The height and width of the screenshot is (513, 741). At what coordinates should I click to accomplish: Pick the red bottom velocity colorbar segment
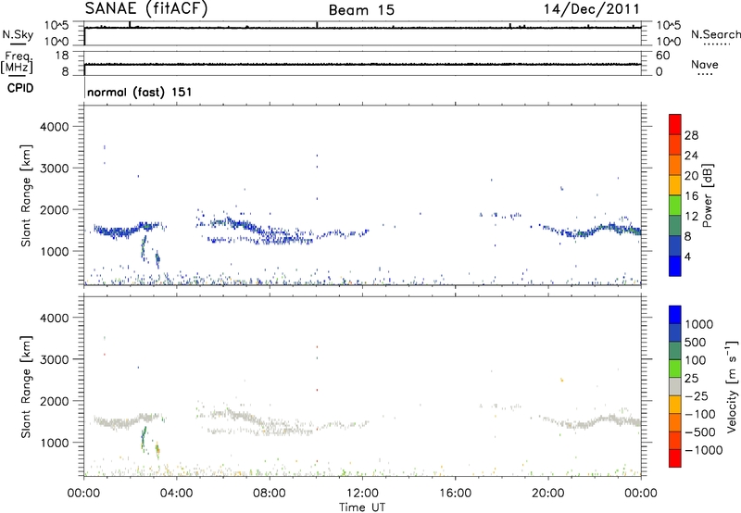(x=675, y=458)
